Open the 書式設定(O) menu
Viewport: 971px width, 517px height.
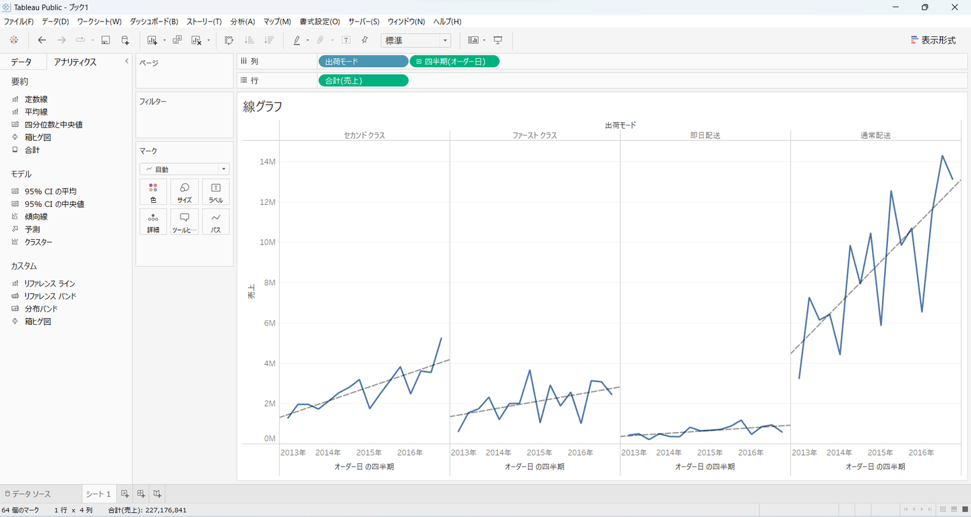point(320,22)
